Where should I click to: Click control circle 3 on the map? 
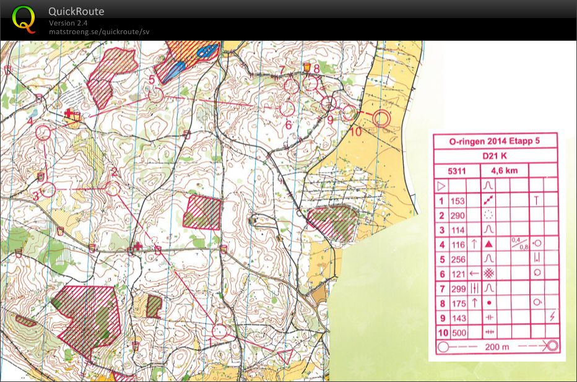[48, 189]
